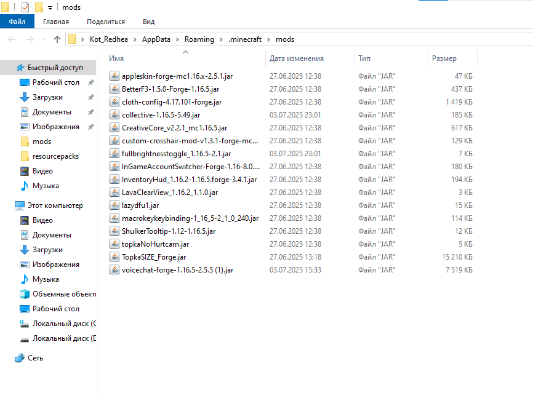This screenshot has height=398, width=533.
Task: Select the appleskin-forge-mc1.16.x-2.5.1.jar file icon
Action: [114, 76]
